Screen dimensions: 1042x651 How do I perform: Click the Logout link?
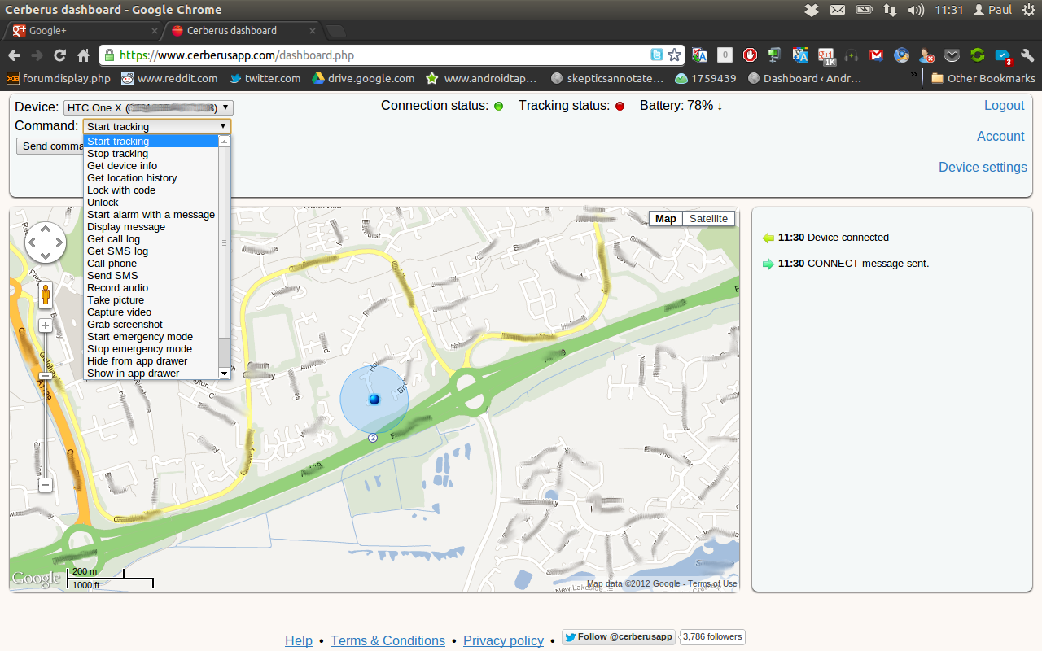1004,105
